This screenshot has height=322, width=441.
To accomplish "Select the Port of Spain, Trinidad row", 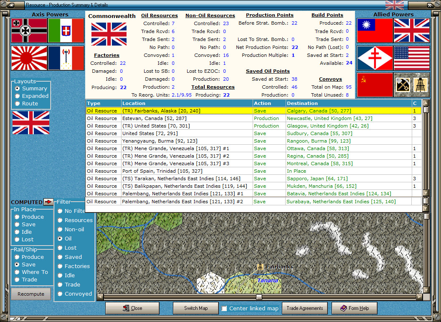I will tap(253, 171).
